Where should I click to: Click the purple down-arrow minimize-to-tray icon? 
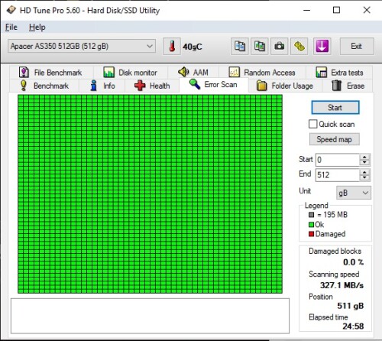(322, 47)
